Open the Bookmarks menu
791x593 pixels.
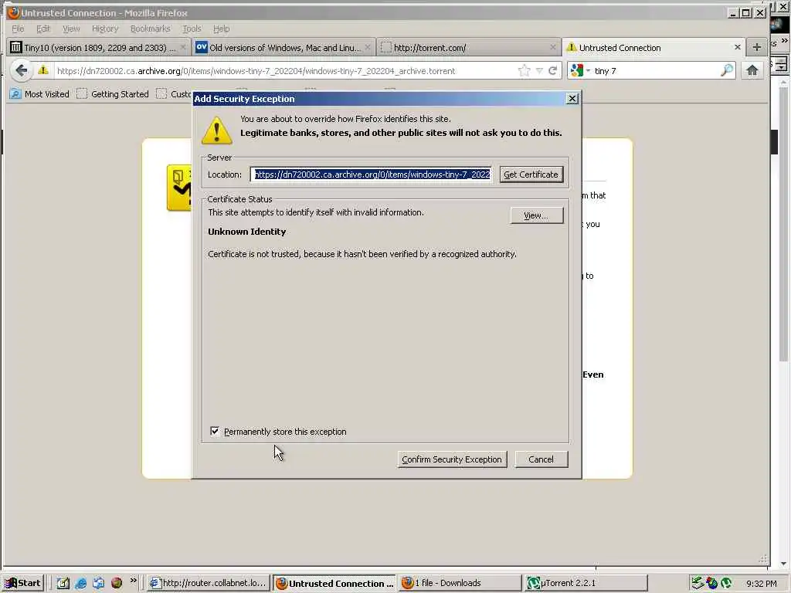pos(150,29)
